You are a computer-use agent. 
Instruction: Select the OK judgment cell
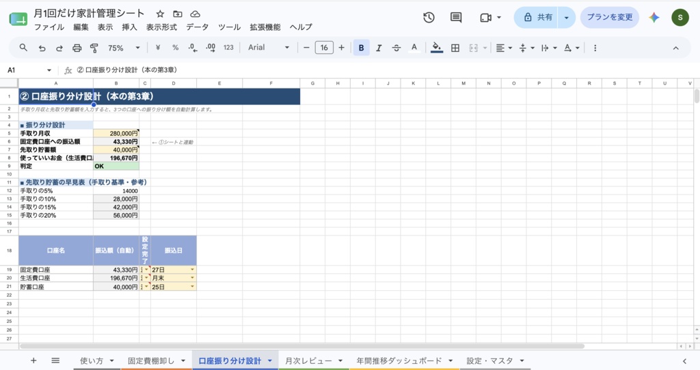(116, 167)
